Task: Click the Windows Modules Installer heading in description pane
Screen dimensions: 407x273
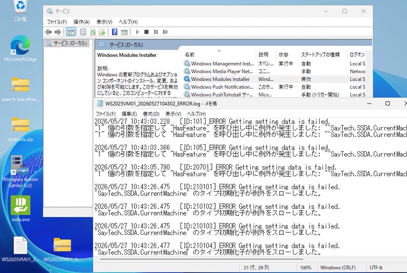Action: (127, 55)
